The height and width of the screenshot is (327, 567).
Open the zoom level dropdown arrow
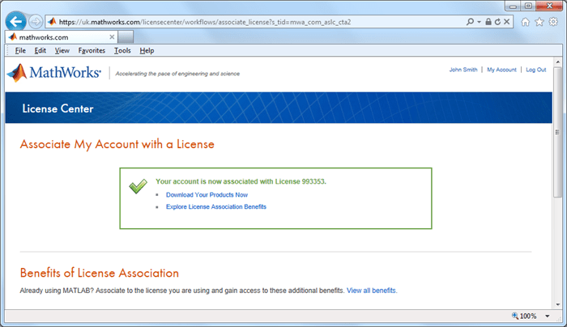click(x=548, y=316)
